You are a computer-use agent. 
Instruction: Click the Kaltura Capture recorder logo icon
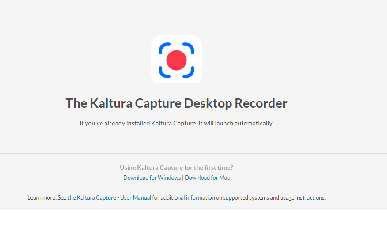click(176, 59)
